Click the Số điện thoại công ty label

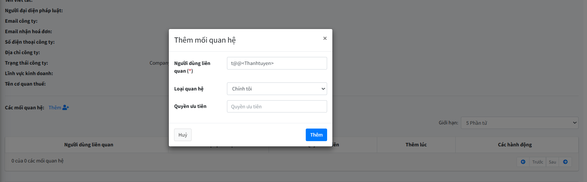[30, 42]
